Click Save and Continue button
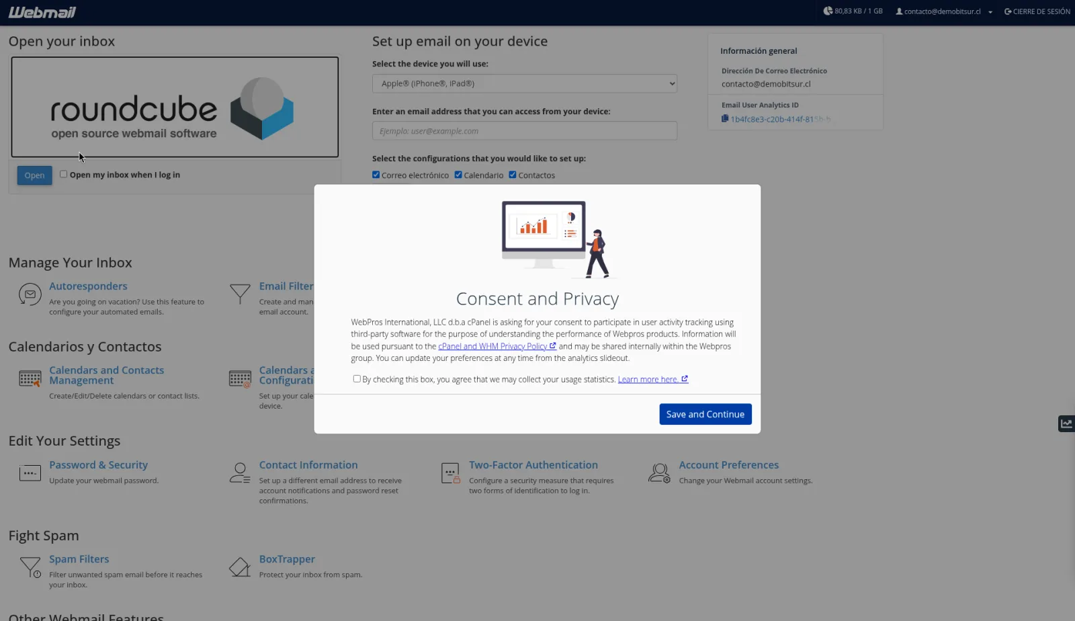 705,414
